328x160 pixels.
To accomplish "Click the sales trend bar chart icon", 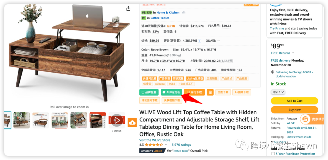I will (184, 12).
